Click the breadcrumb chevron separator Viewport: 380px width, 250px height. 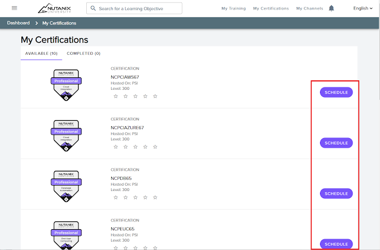click(x=36, y=23)
